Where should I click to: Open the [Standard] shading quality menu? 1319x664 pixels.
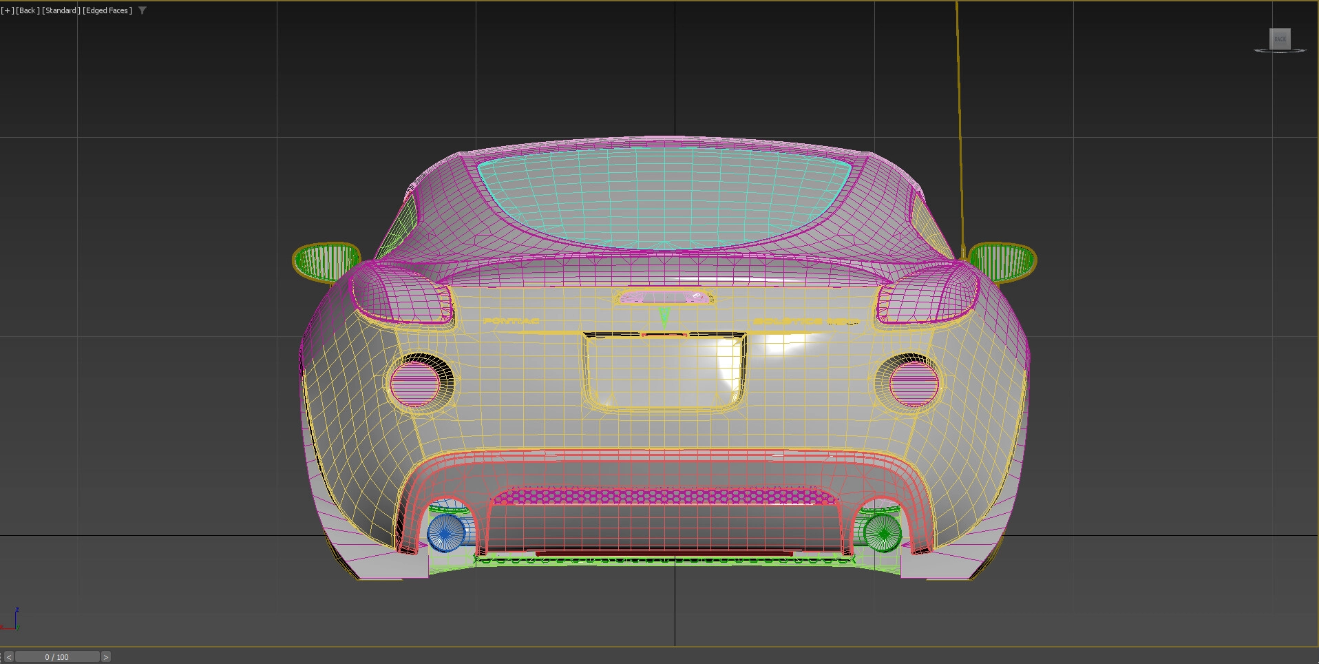point(61,10)
